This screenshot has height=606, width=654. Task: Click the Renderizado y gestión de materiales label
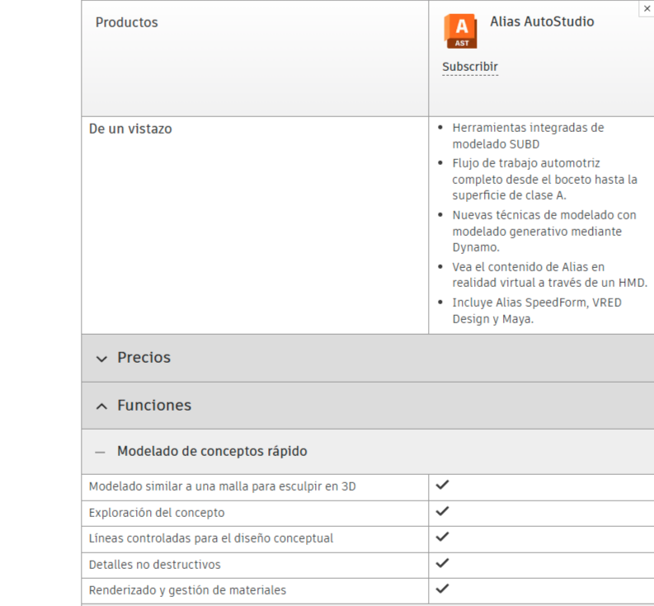(187, 590)
